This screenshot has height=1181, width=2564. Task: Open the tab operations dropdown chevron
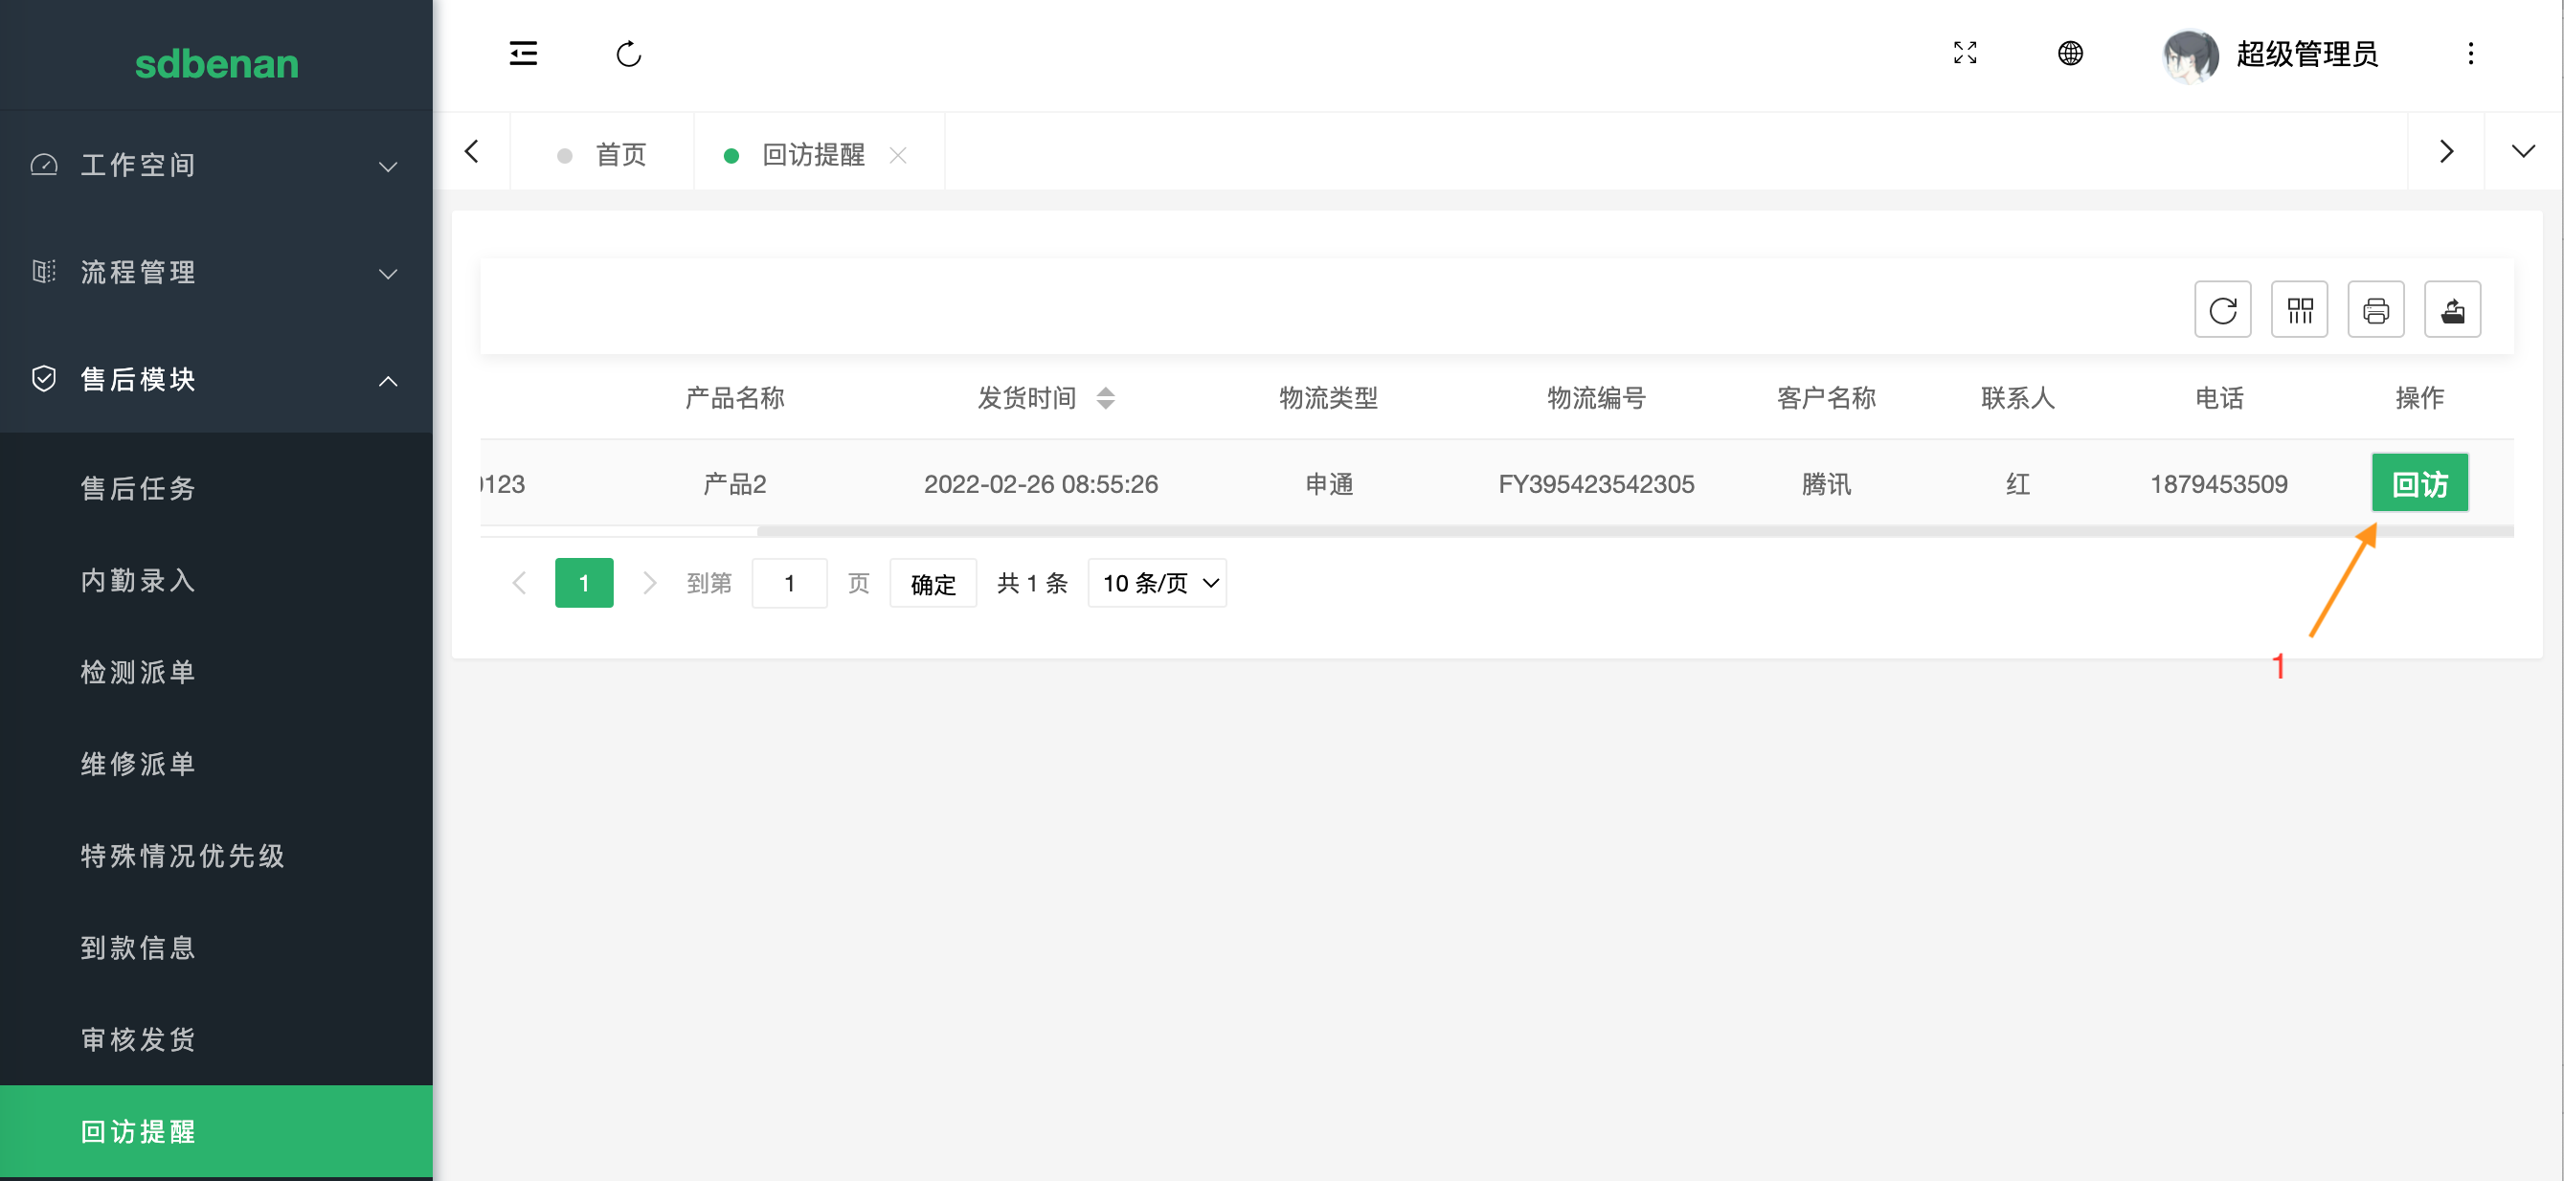pos(2523,151)
